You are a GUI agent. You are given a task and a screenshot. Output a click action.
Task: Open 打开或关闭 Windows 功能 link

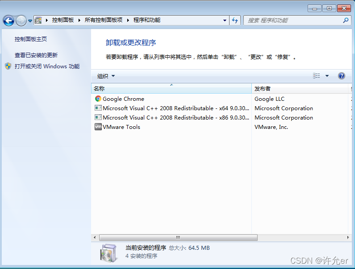click(47, 66)
